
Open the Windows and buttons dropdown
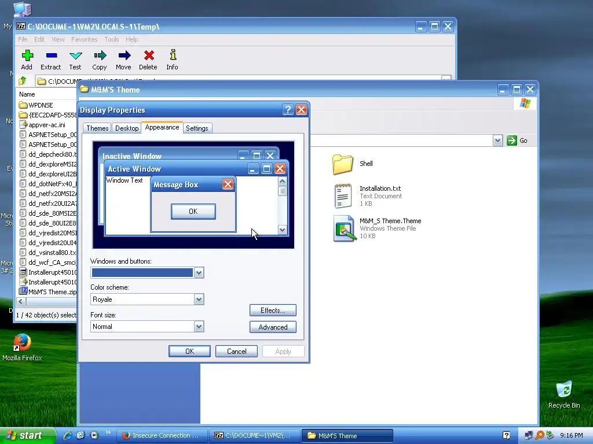click(x=199, y=273)
